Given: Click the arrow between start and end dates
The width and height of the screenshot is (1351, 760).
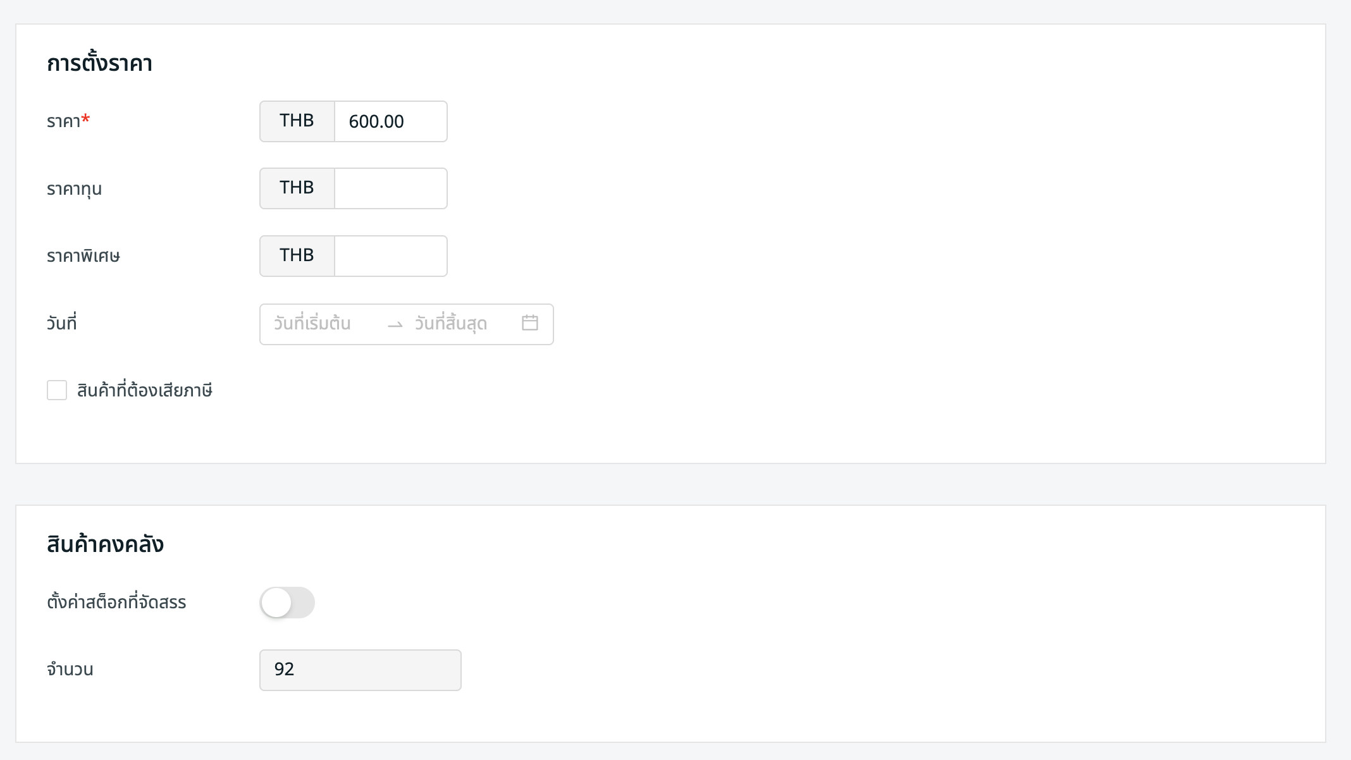Looking at the screenshot, I should click(x=395, y=325).
